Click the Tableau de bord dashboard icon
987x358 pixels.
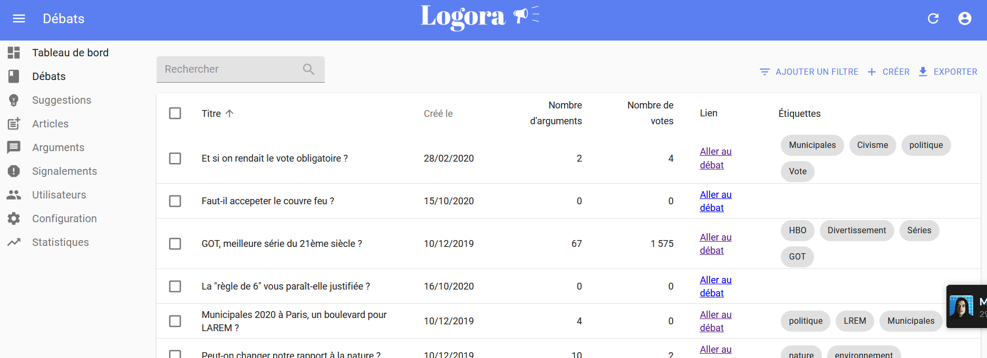click(14, 53)
